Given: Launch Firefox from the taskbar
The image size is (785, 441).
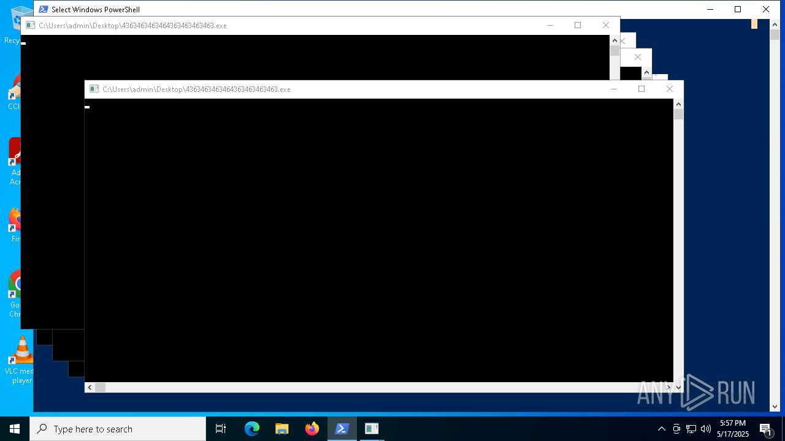Looking at the screenshot, I should (x=312, y=429).
